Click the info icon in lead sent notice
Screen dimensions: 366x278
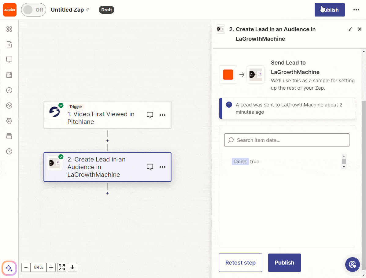[229, 105]
